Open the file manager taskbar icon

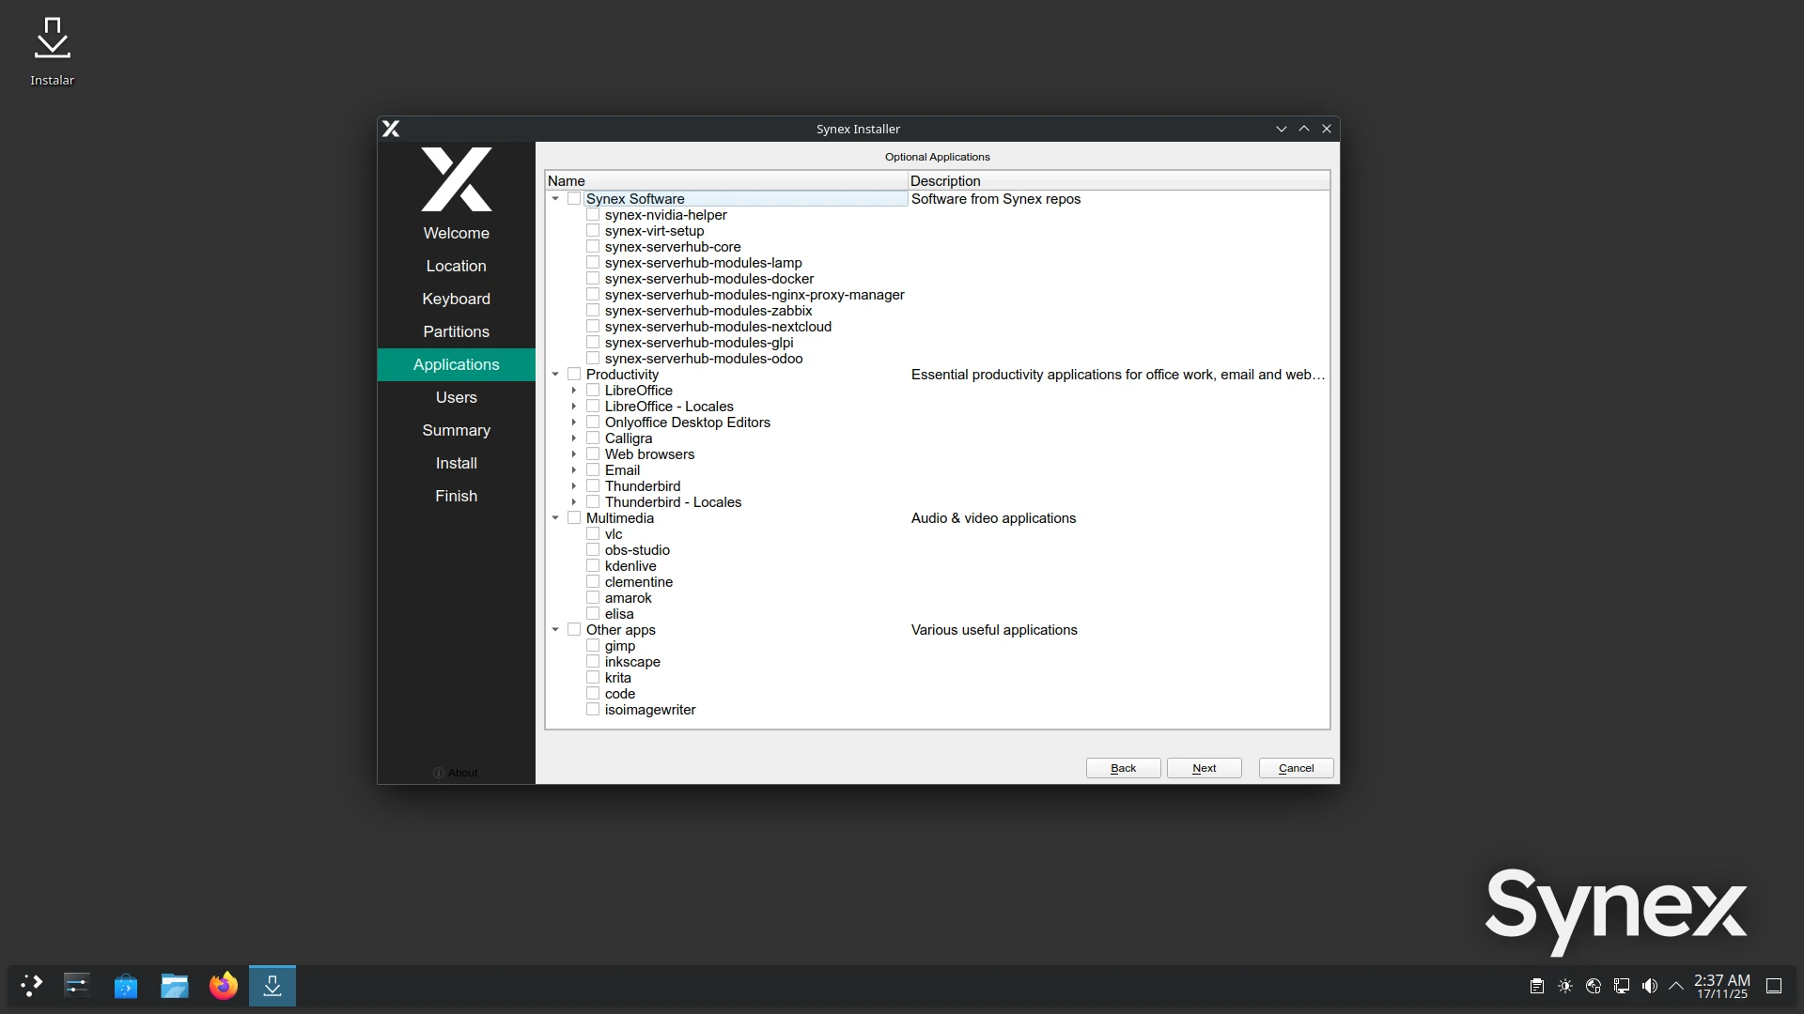click(174, 986)
